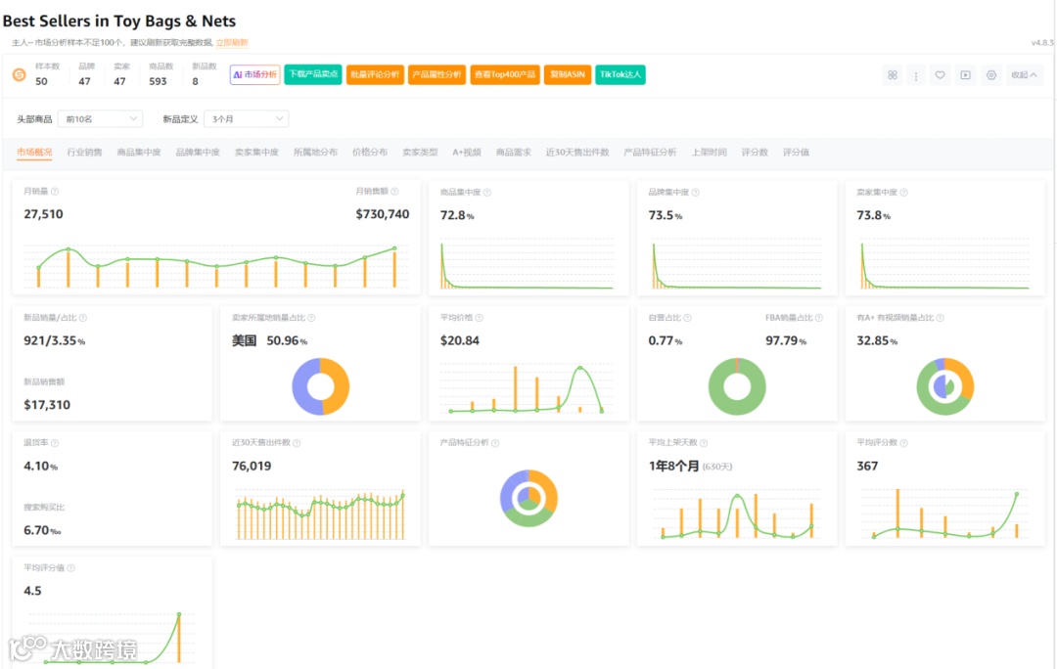Click the TikTok达人 button
This screenshot has height=669, width=1057.
tap(620, 74)
